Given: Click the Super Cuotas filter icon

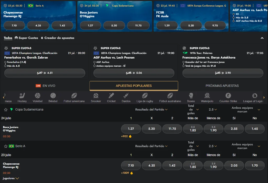Looking at the screenshot, I should (x=16, y=38).
